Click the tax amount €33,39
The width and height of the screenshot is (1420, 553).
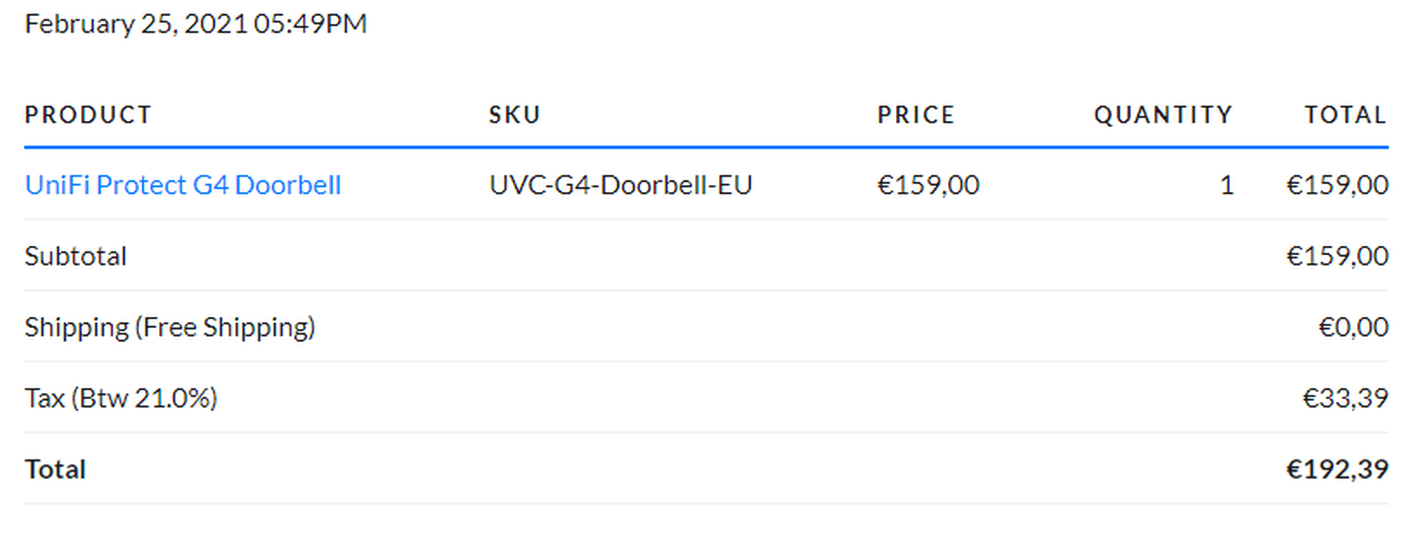pos(1344,398)
